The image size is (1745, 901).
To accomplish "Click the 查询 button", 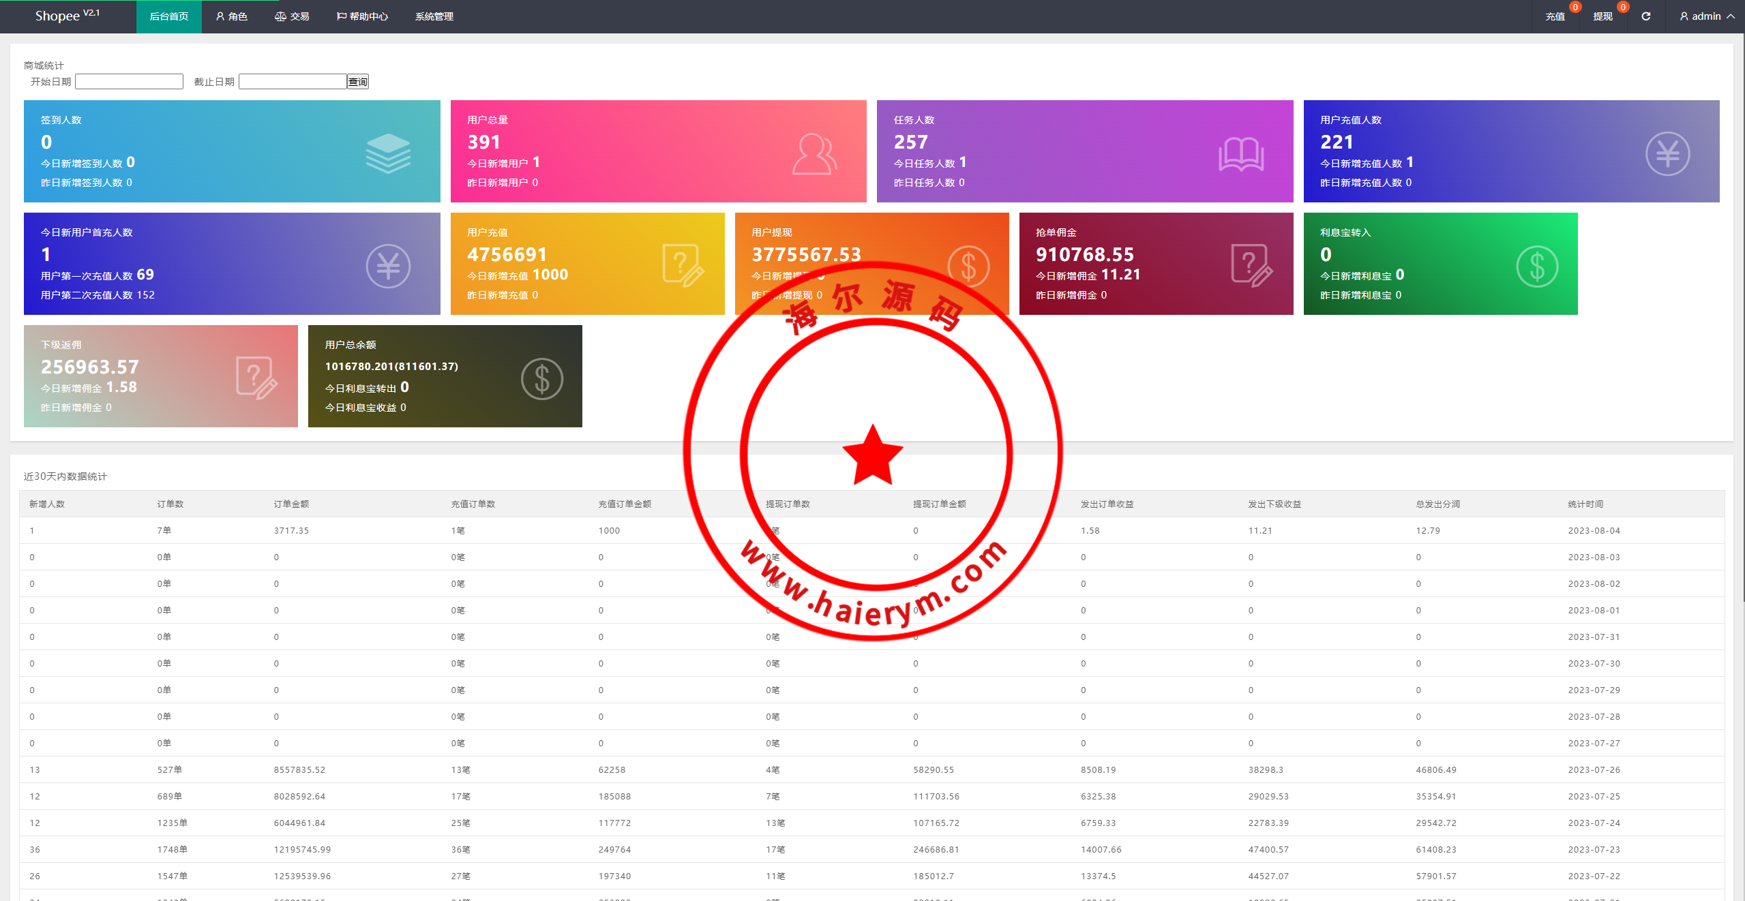I will coord(357,82).
